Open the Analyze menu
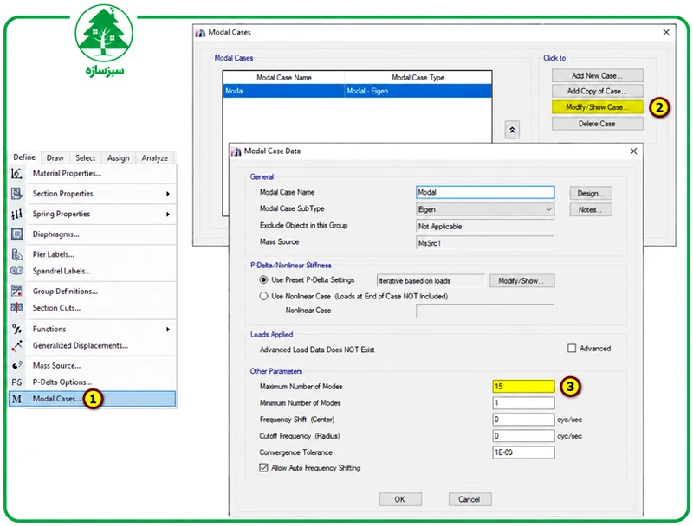 154,158
